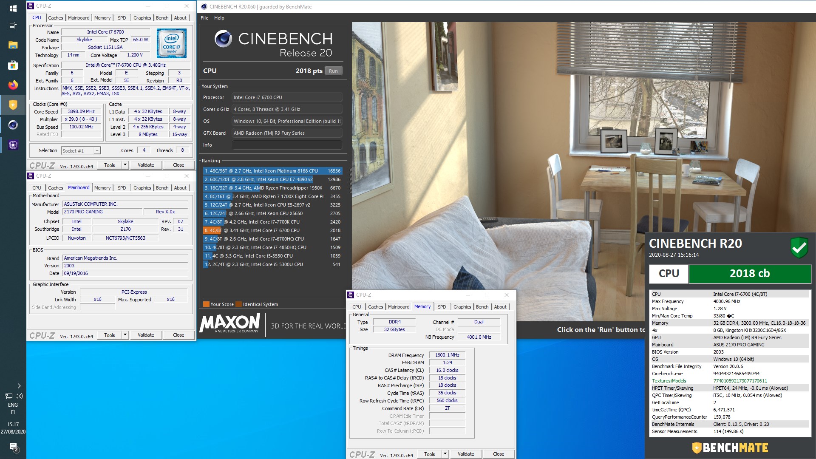Switch to Caches tab in top CPU-Z window
The height and width of the screenshot is (459, 816).
click(55, 18)
